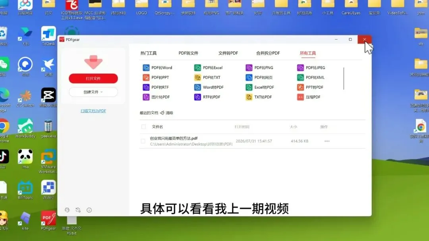Select the PDF转PNG tool
This screenshot has height=241, width=429.
pyautogui.click(x=259, y=68)
